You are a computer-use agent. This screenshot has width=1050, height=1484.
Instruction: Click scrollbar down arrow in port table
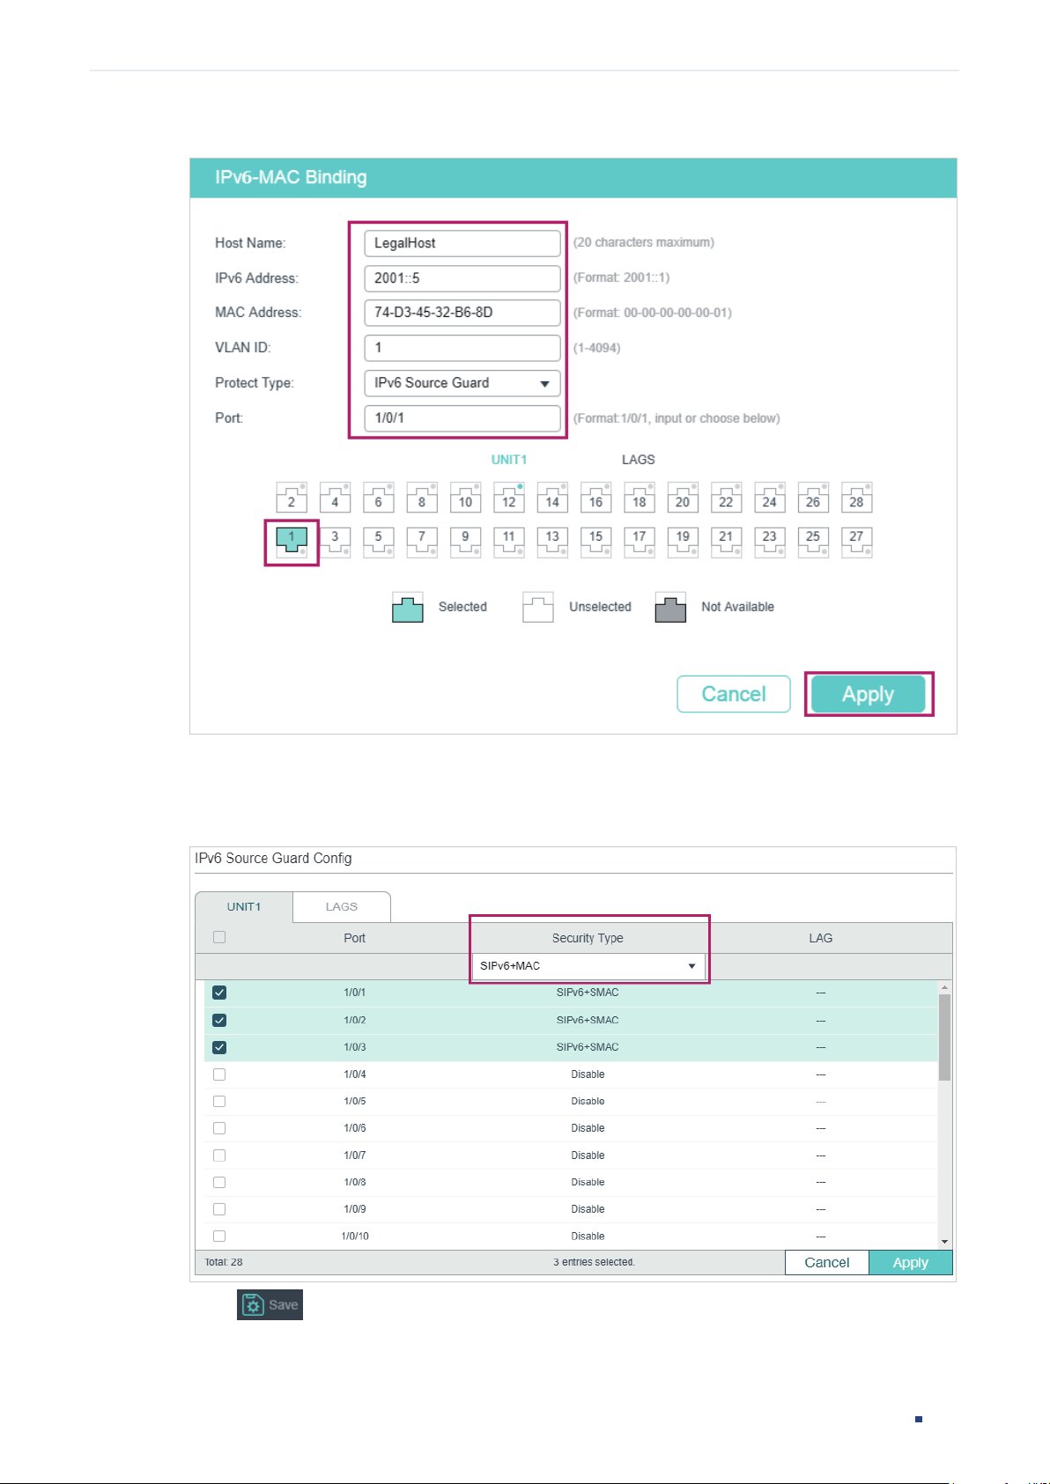[x=944, y=1242]
